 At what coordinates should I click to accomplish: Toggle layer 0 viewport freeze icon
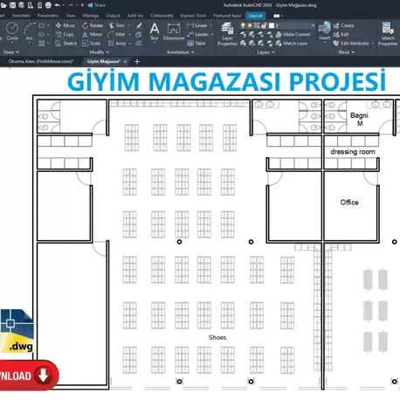[x=257, y=25]
